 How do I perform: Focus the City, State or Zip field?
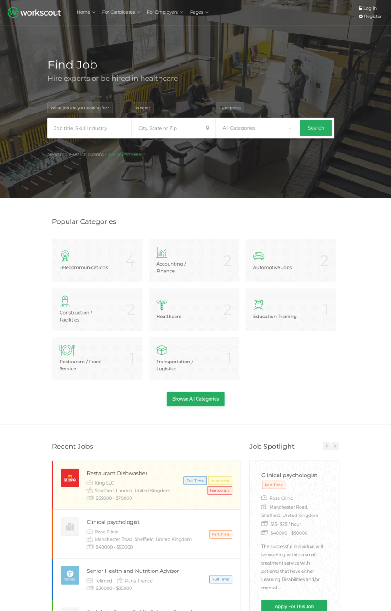[174, 128]
